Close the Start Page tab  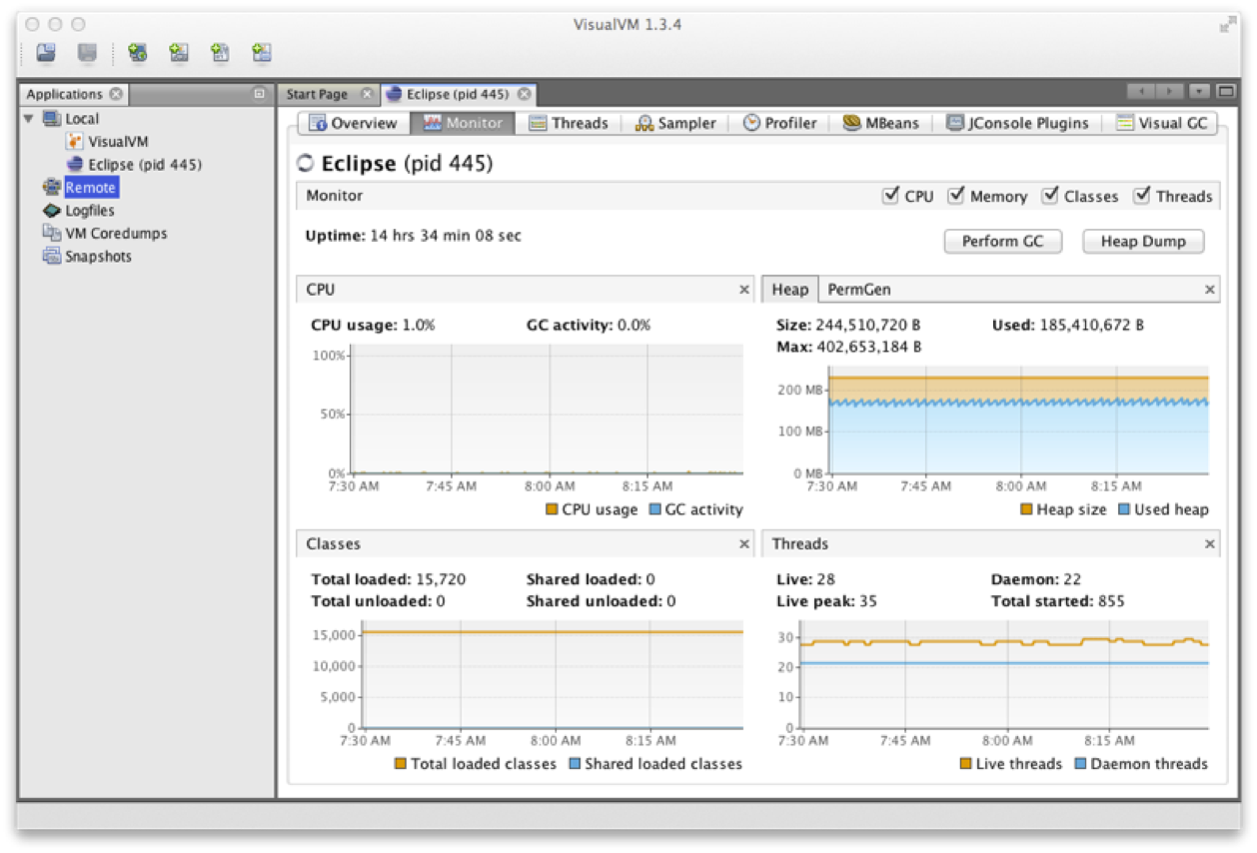click(366, 94)
